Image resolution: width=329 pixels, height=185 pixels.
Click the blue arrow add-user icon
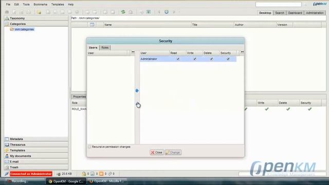click(x=137, y=90)
